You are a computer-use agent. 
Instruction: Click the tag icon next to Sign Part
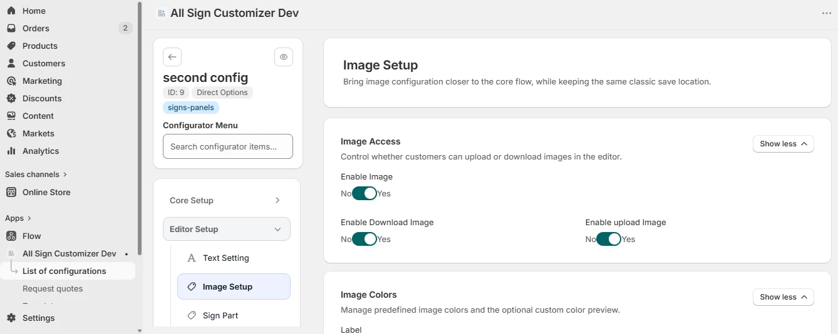(x=192, y=315)
